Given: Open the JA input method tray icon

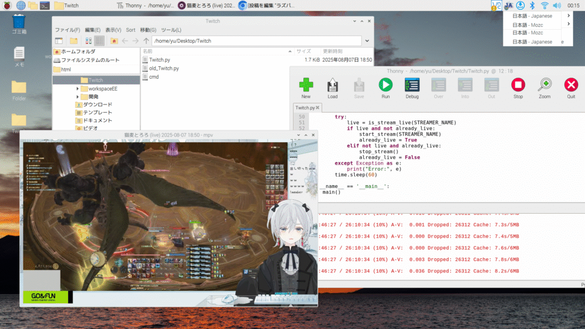Looking at the screenshot, I should coord(508,6).
